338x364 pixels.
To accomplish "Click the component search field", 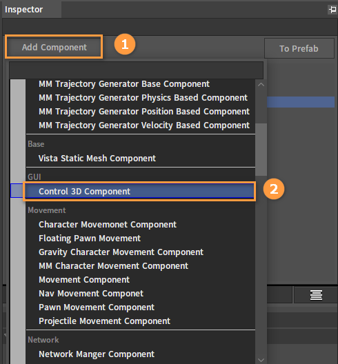I will click(136, 70).
